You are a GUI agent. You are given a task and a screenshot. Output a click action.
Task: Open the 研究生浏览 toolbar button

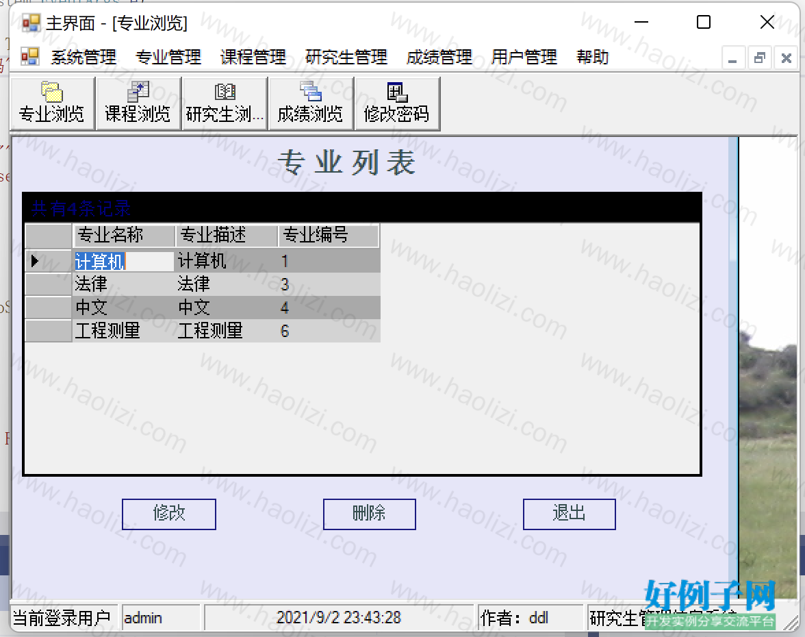click(225, 104)
